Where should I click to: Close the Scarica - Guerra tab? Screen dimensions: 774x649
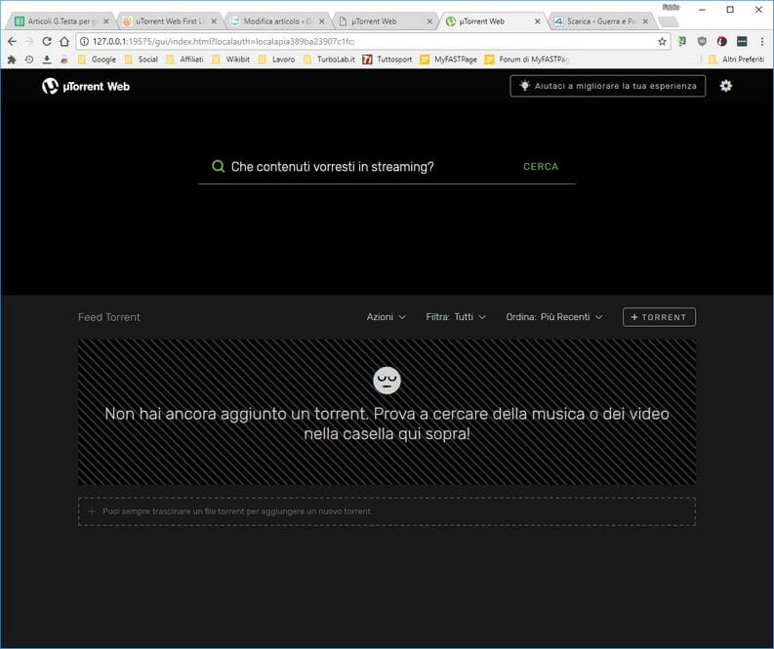point(645,21)
